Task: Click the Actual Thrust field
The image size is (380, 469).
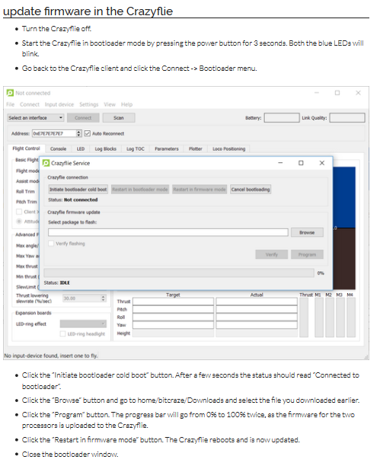Action: click(x=257, y=301)
